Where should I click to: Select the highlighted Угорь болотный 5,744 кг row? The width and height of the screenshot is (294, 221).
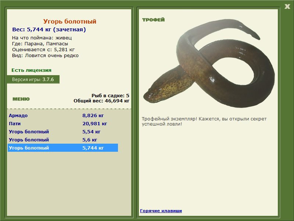tap(63, 148)
